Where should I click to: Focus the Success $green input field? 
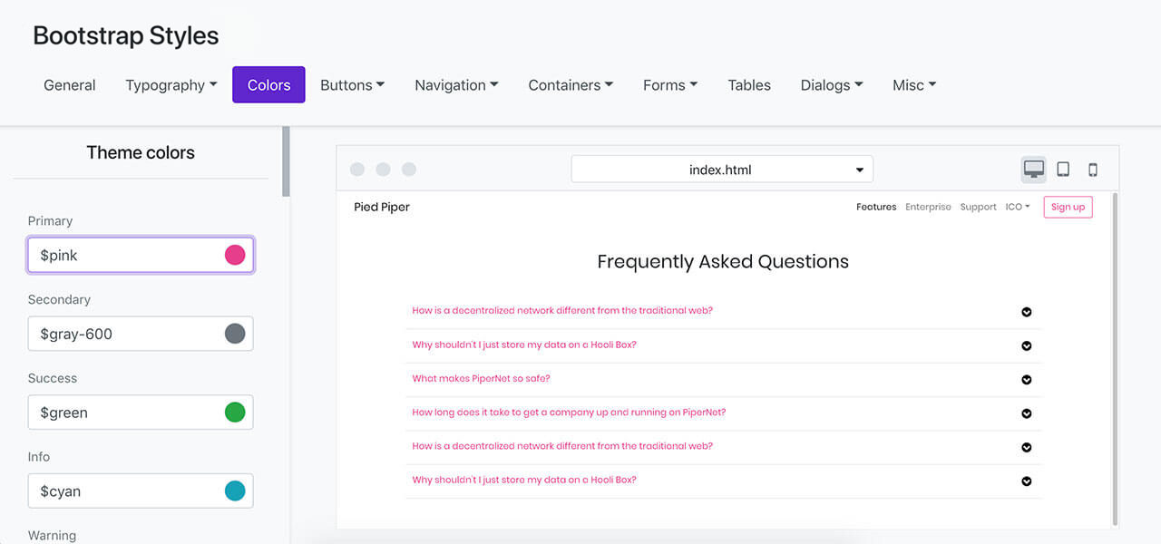pos(141,413)
